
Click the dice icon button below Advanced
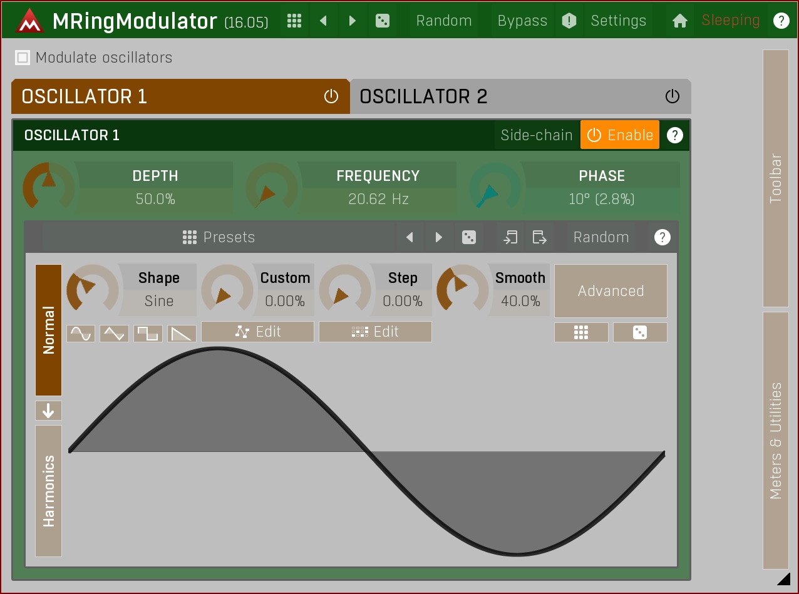coord(640,332)
